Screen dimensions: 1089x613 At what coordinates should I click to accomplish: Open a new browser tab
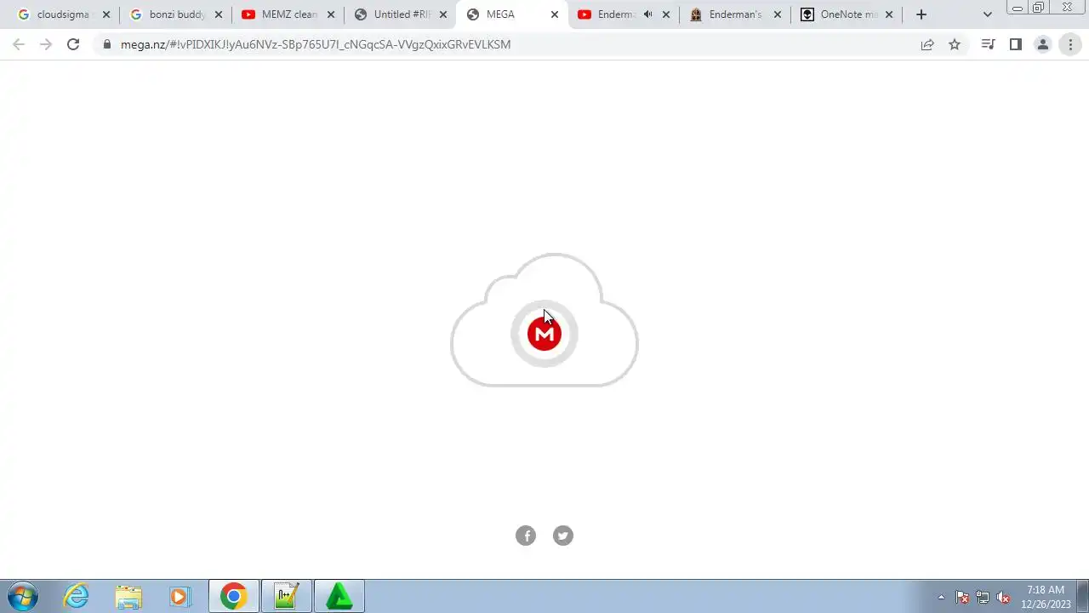pyautogui.click(x=921, y=14)
